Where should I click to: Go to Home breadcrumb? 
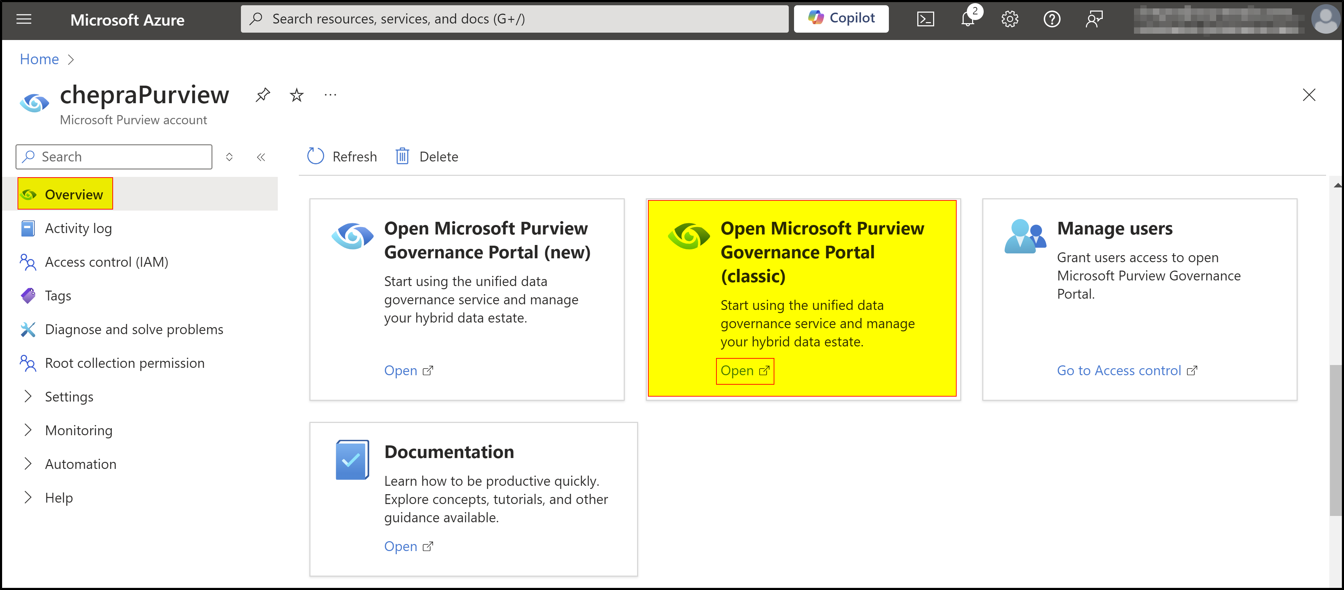39,59
